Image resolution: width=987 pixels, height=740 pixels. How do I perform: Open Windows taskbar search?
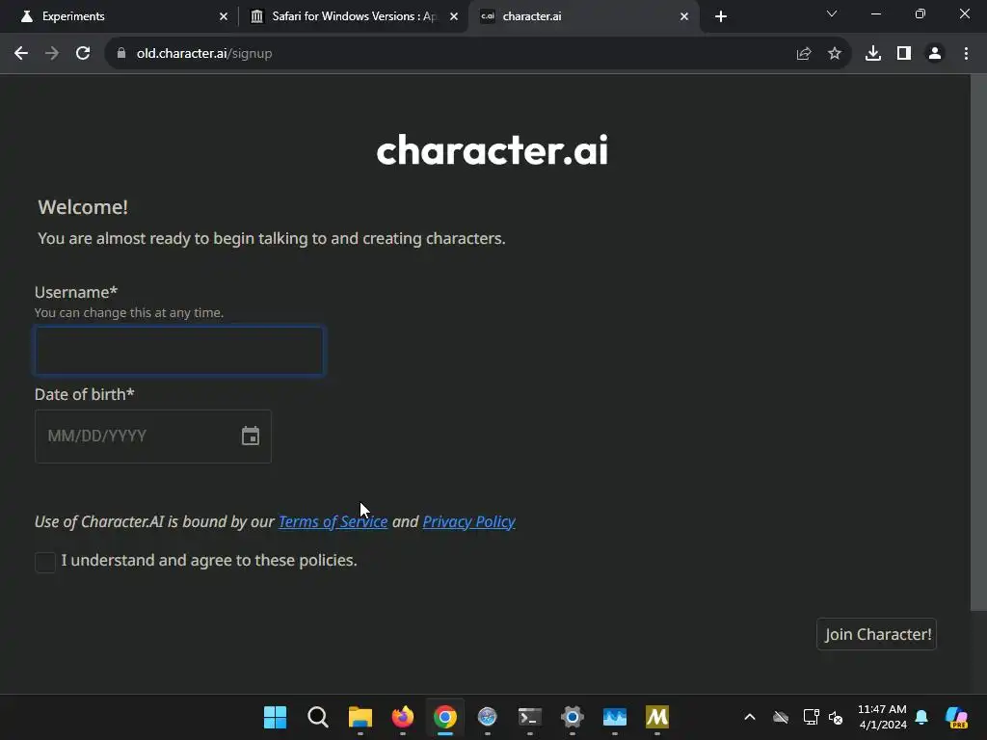tap(318, 717)
